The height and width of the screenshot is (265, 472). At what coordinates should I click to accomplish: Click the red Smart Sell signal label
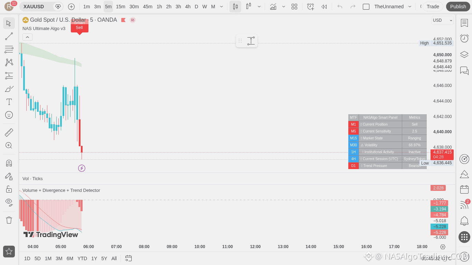pos(79,26)
